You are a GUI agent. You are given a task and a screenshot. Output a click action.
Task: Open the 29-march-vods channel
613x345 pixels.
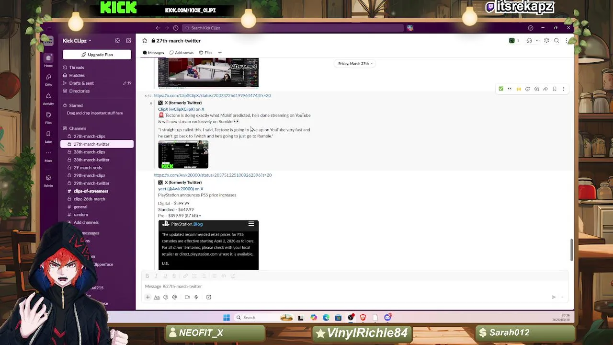pos(87,168)
